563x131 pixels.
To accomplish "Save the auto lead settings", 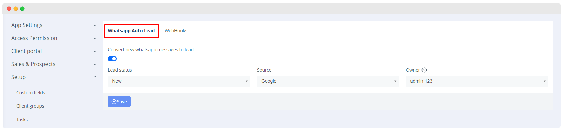I will click(x=119, y=102).
